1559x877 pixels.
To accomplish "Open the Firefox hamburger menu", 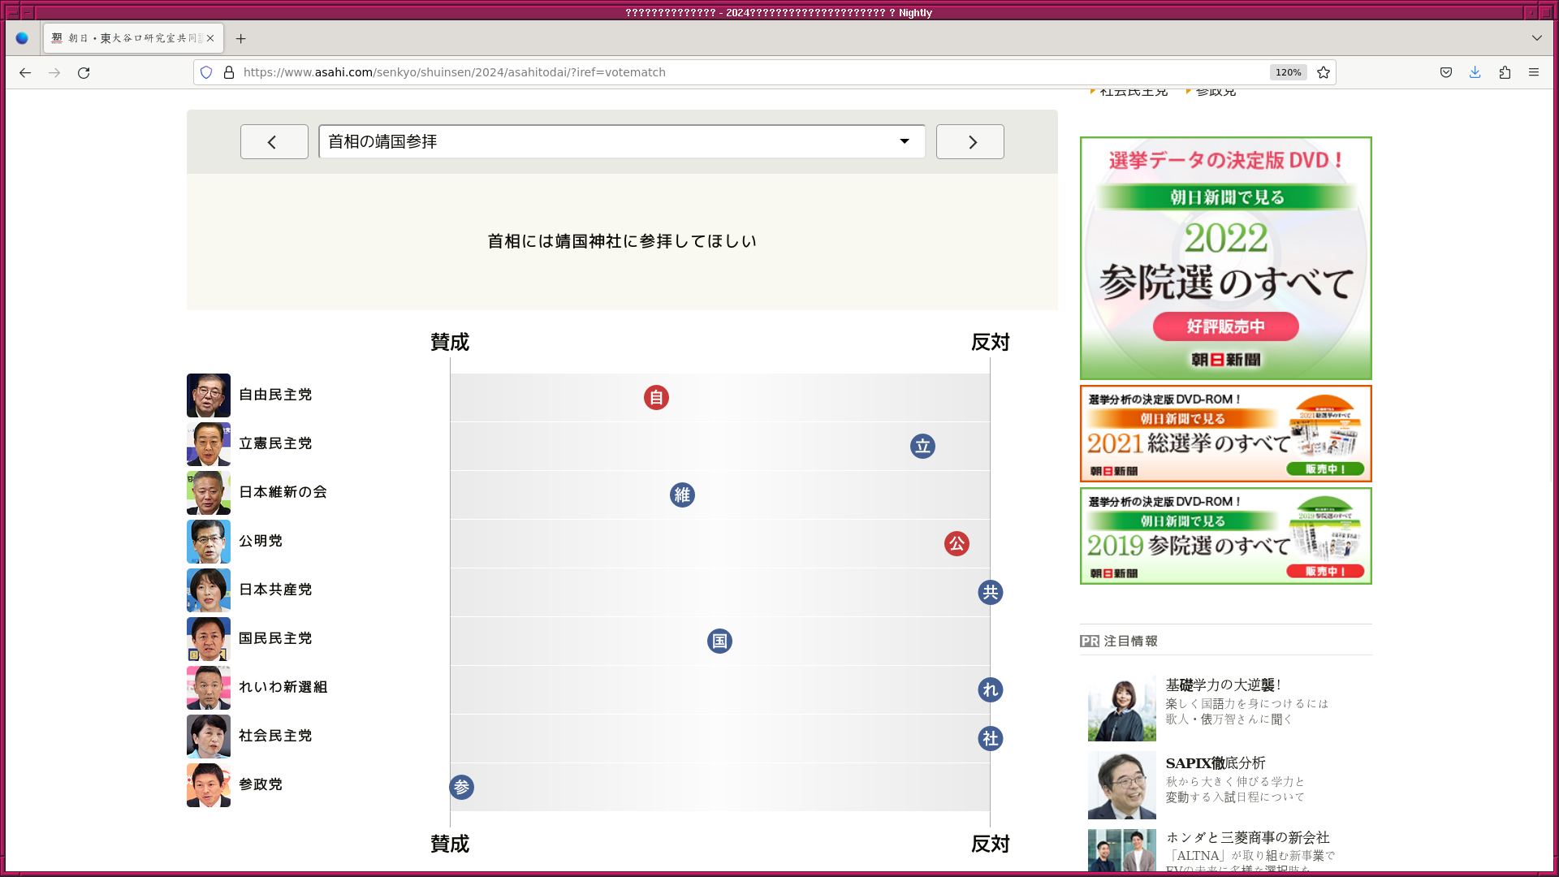I will (x=1534, y=72).
